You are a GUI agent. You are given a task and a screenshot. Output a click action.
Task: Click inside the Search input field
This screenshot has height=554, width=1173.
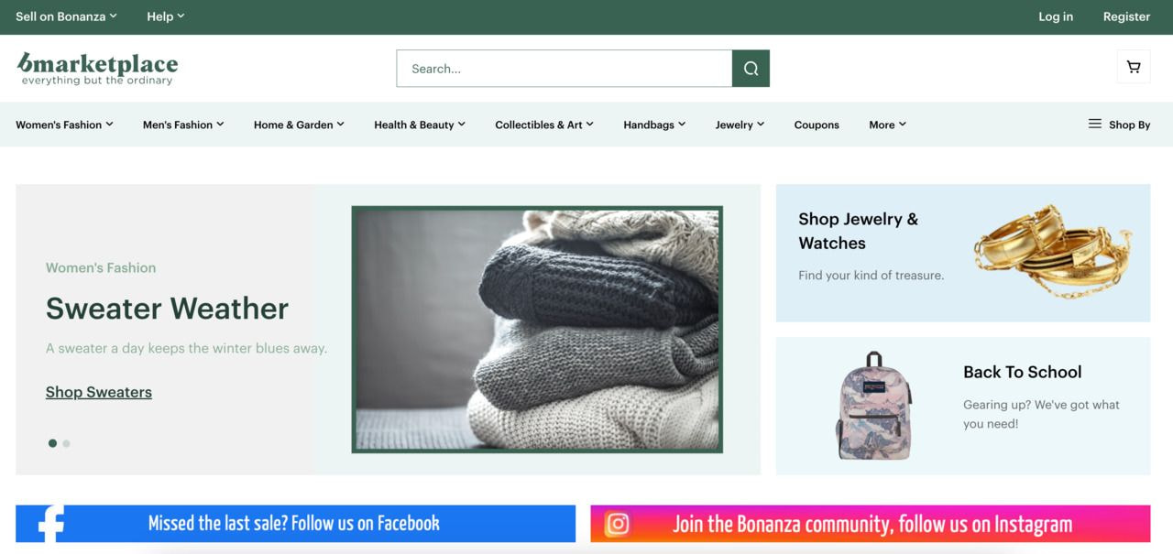(x=564, y=68)
